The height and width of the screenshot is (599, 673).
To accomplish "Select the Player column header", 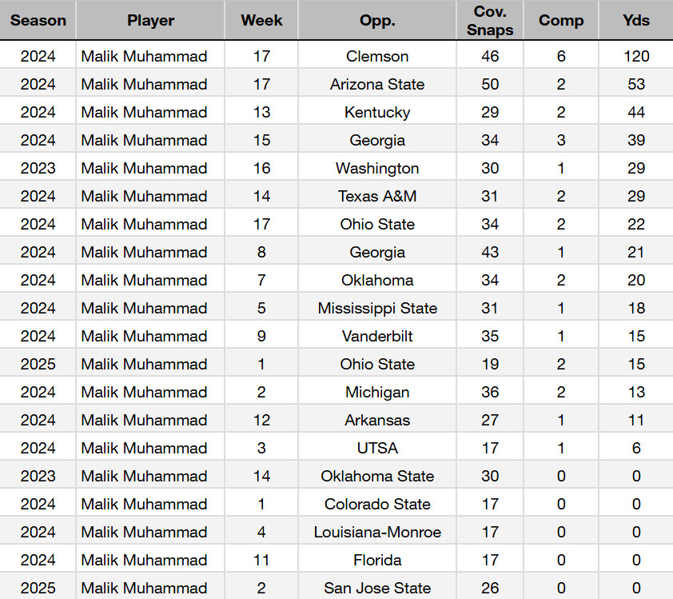I will (x=150, y=20).
